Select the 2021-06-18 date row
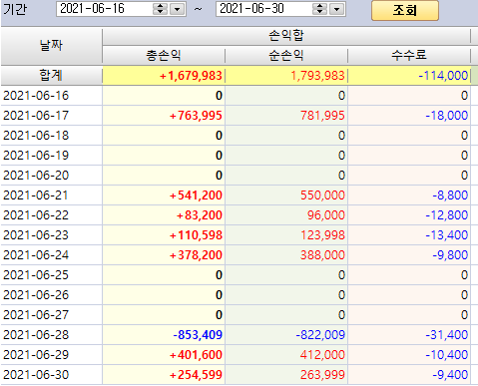Screen dimensions: 478x386 (51, 136)
